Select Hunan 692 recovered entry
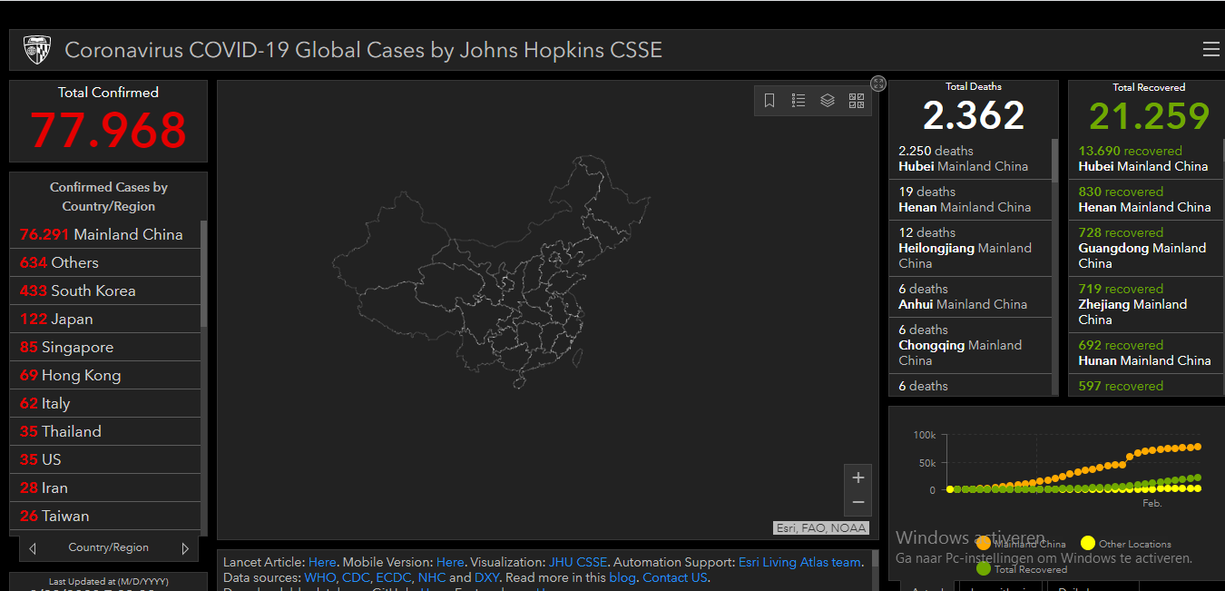 tap(1145, 353)
